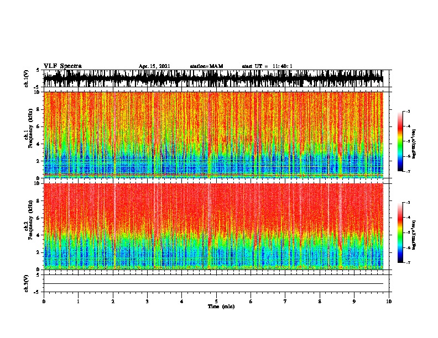438x338 pixels.
Task: Click the "1" tick on the time axis
Action: point(78,302)
